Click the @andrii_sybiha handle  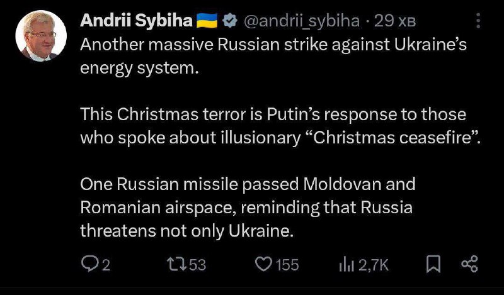[x=301, y=22]
